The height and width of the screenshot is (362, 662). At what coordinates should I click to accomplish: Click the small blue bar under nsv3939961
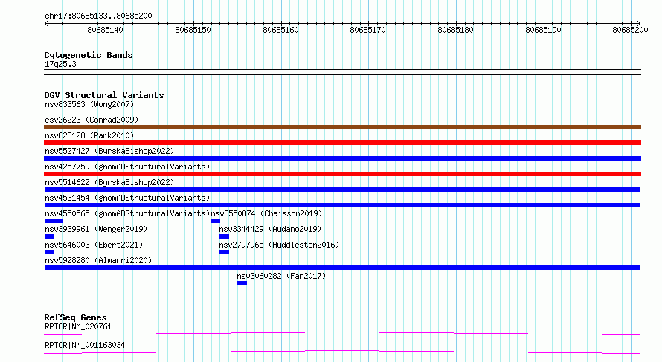[x=49, y=236]
